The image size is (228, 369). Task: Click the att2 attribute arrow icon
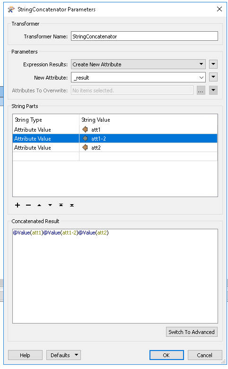pyautogui.click(x=85, y=148)
